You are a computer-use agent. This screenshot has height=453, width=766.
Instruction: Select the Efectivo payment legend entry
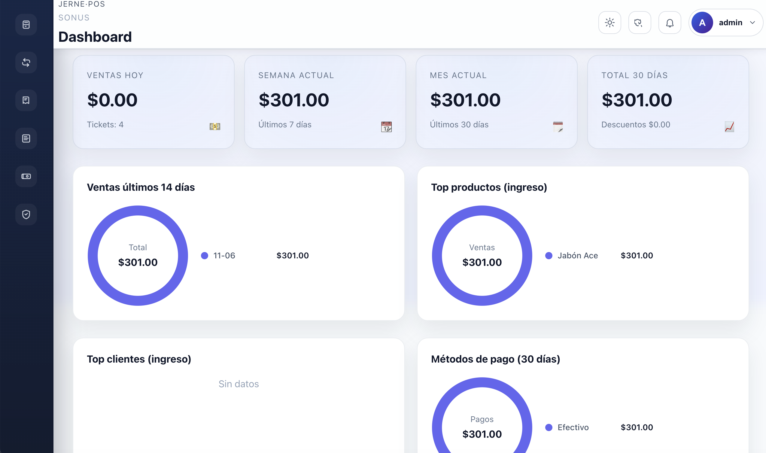[x=573, y=427]
